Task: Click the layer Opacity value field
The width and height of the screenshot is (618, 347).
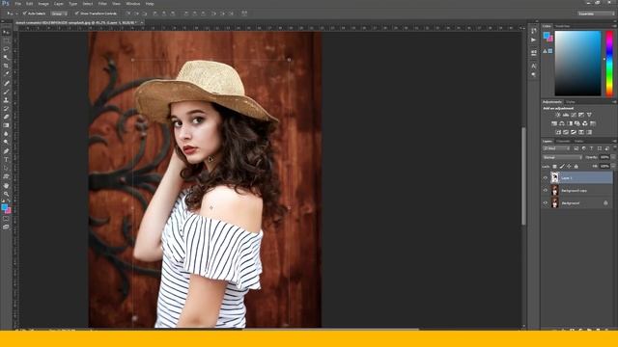Action: (604, 157)
